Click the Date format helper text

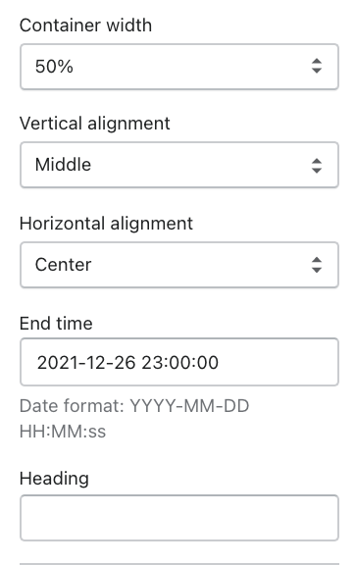click(134, 418)
